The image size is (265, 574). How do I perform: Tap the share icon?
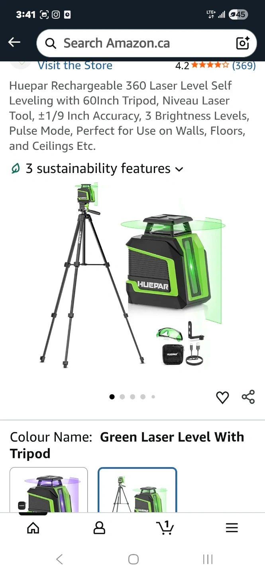tap(248, 397)
